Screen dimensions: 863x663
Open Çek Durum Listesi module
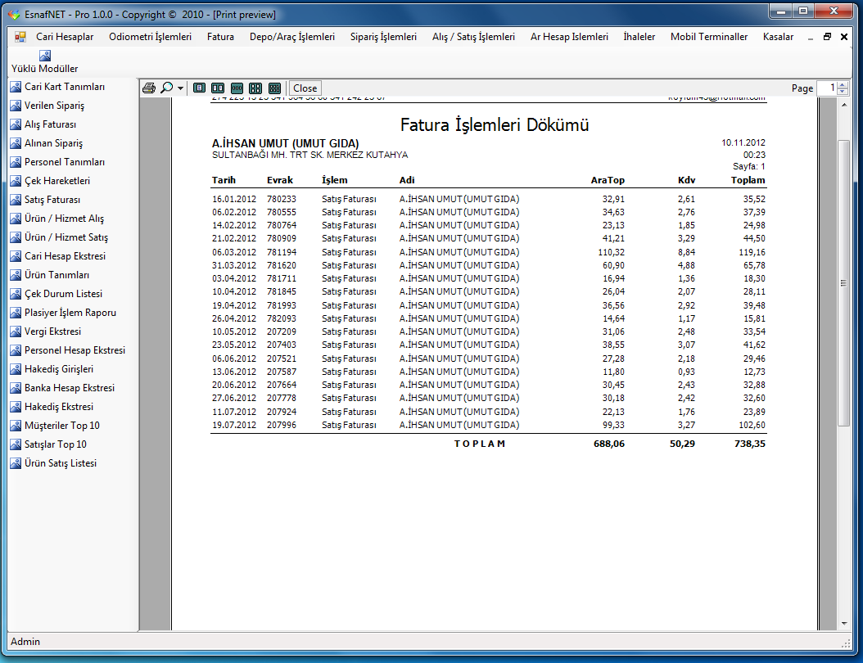pyautogui.click(x=56, y=294)
